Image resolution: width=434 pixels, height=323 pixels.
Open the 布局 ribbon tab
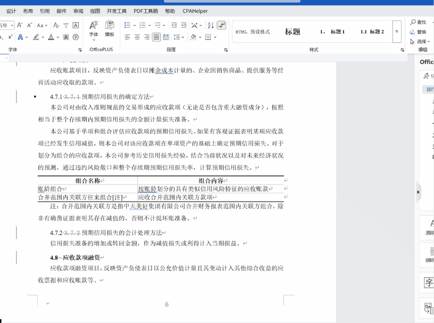28,11
